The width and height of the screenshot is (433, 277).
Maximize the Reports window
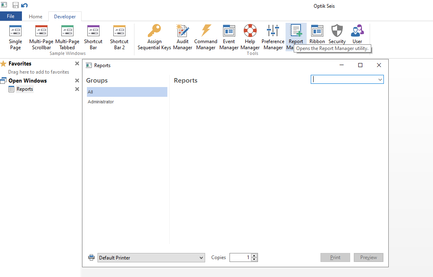pyautogui.click(x=360, y=65)
